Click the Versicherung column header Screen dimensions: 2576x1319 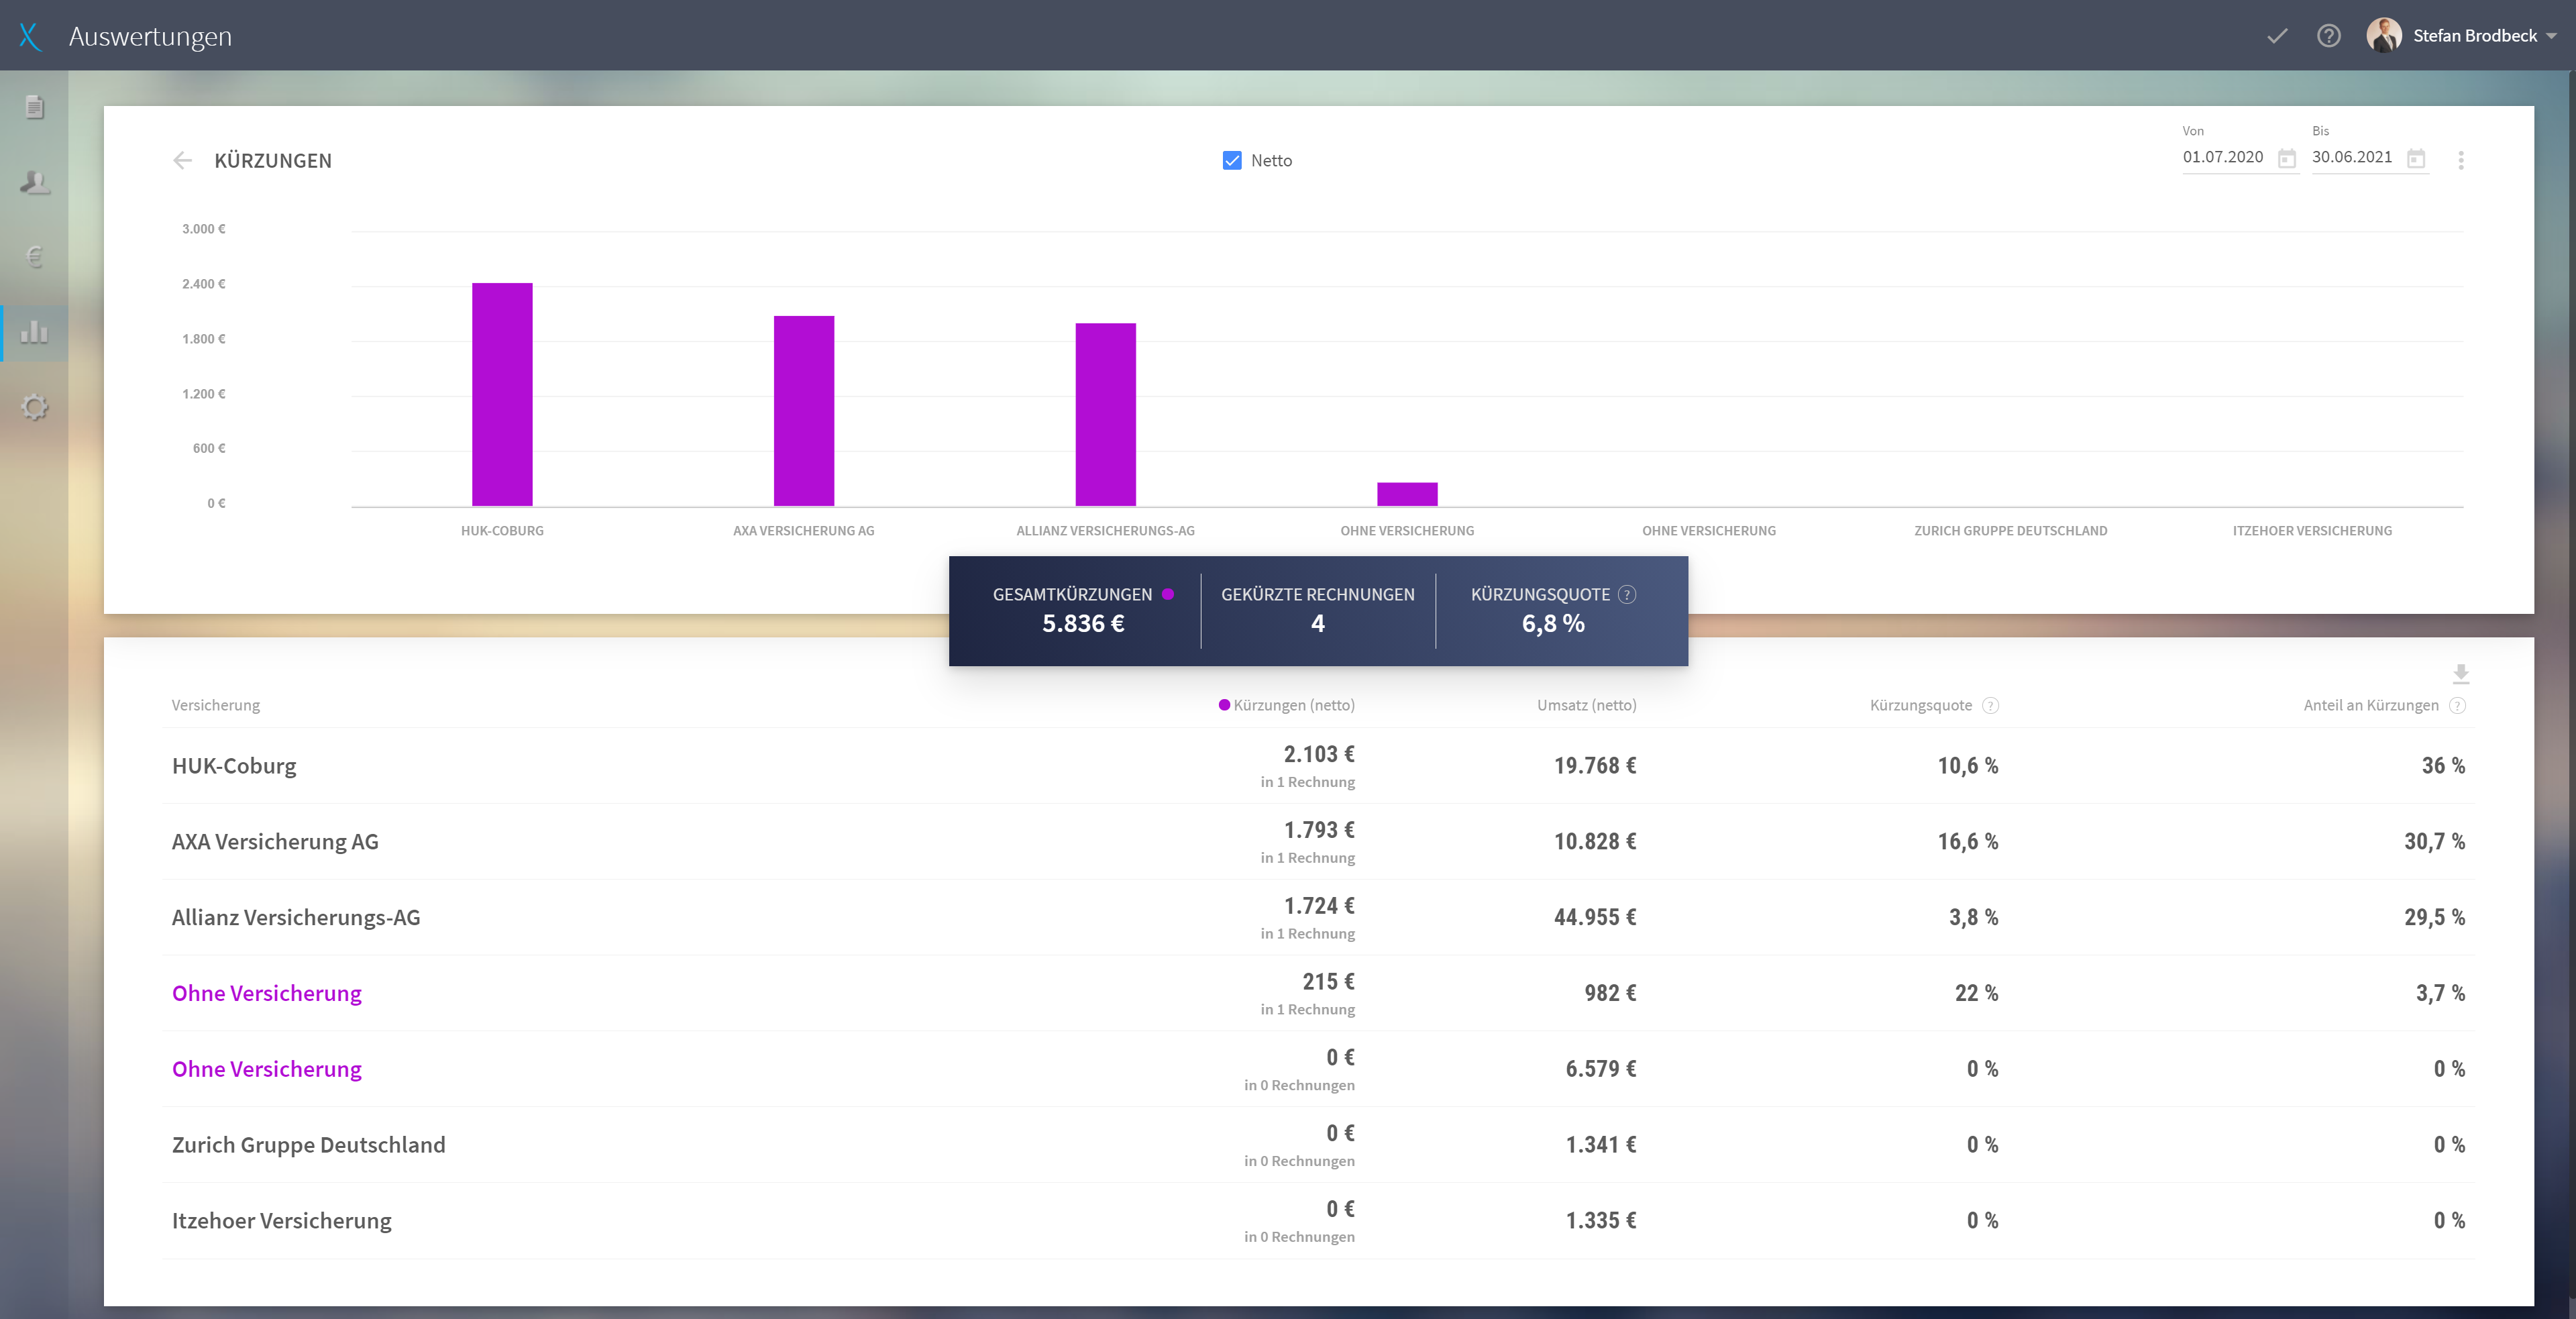(x=216, y=705)
